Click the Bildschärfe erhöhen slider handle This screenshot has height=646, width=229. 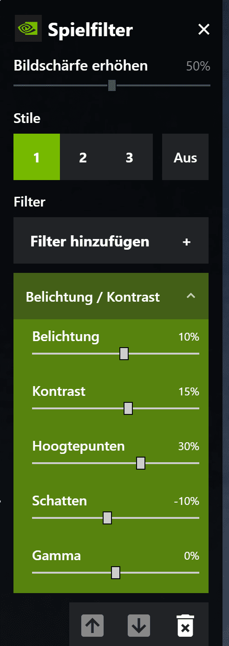point(112,85)
